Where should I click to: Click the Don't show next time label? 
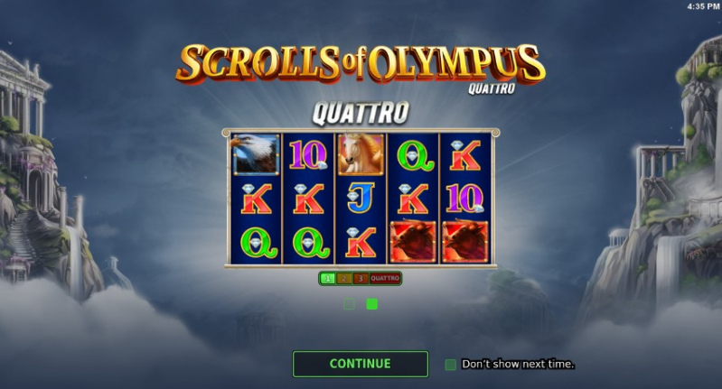pyautogui.click(x=518, y=364)
